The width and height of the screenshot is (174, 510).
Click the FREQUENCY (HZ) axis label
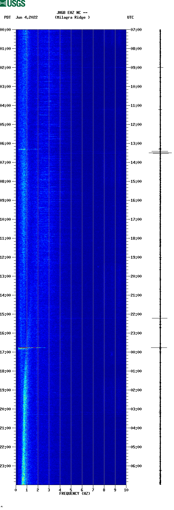click(x=75, y=494)
